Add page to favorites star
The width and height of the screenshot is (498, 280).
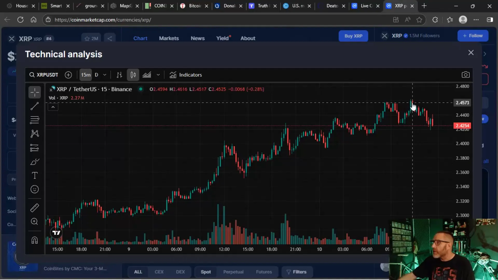(419, 20)
